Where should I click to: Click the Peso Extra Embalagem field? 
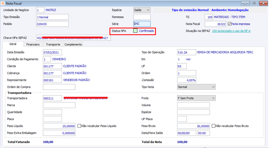pos(59,133)
